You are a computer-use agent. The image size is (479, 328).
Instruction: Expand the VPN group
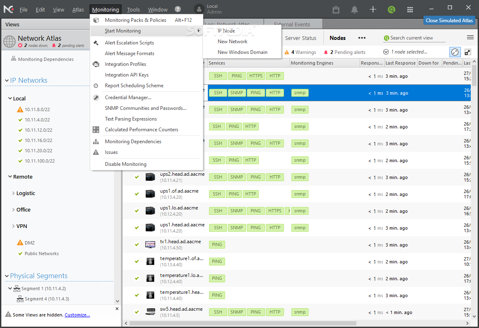coord(13,226)
